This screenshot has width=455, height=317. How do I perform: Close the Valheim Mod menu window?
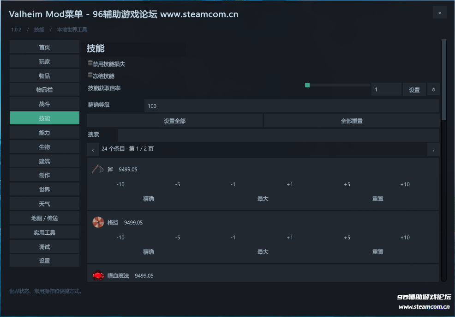coord(440,13)
